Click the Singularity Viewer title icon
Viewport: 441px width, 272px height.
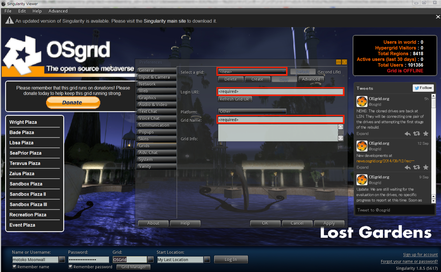tap(3, 4)
